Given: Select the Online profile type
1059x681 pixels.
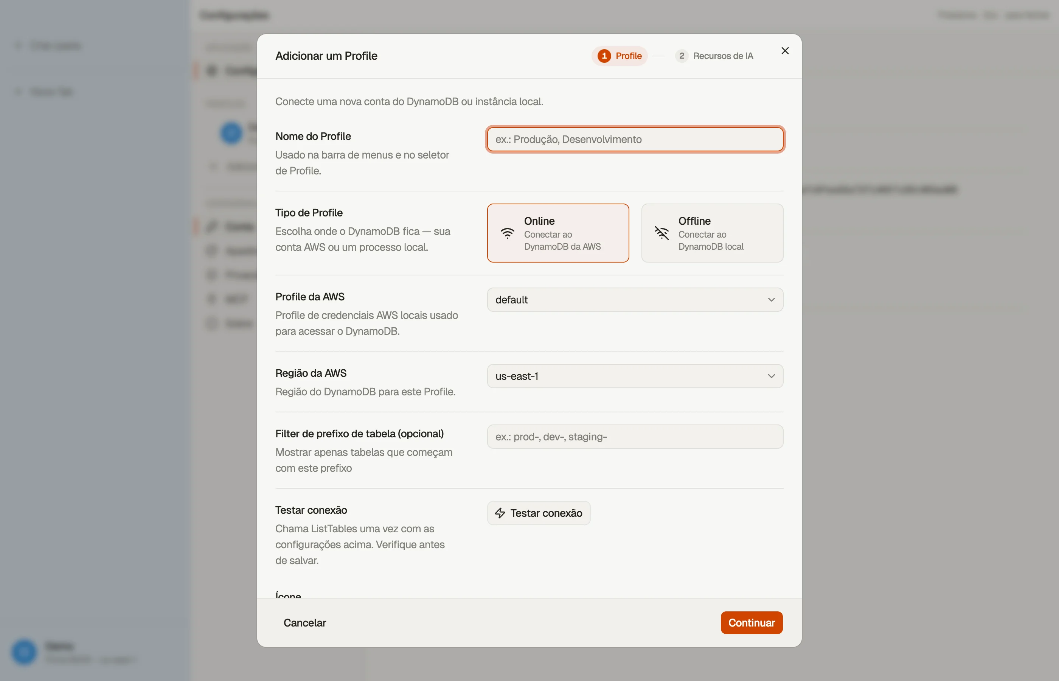Looking at the screenshot, I should (558, 233).
